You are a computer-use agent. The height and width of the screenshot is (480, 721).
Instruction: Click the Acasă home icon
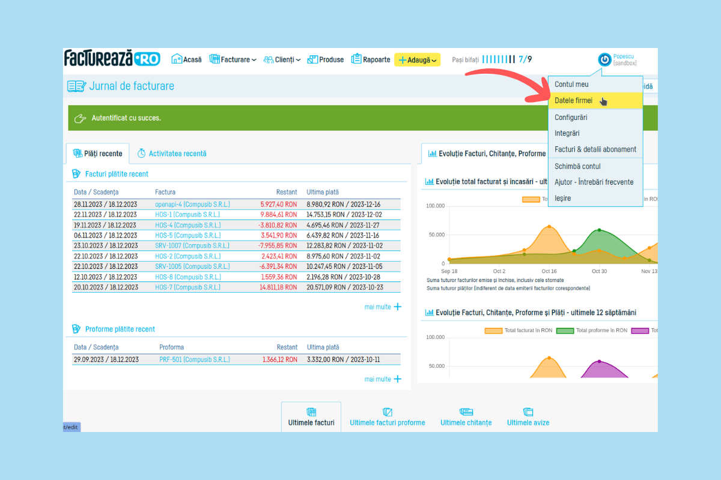[x=177, y=59]
